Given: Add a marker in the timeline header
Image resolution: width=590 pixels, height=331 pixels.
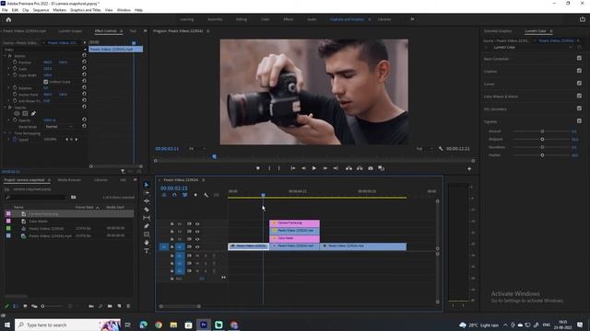Looking at the screenshot, I should coord(195,195).
